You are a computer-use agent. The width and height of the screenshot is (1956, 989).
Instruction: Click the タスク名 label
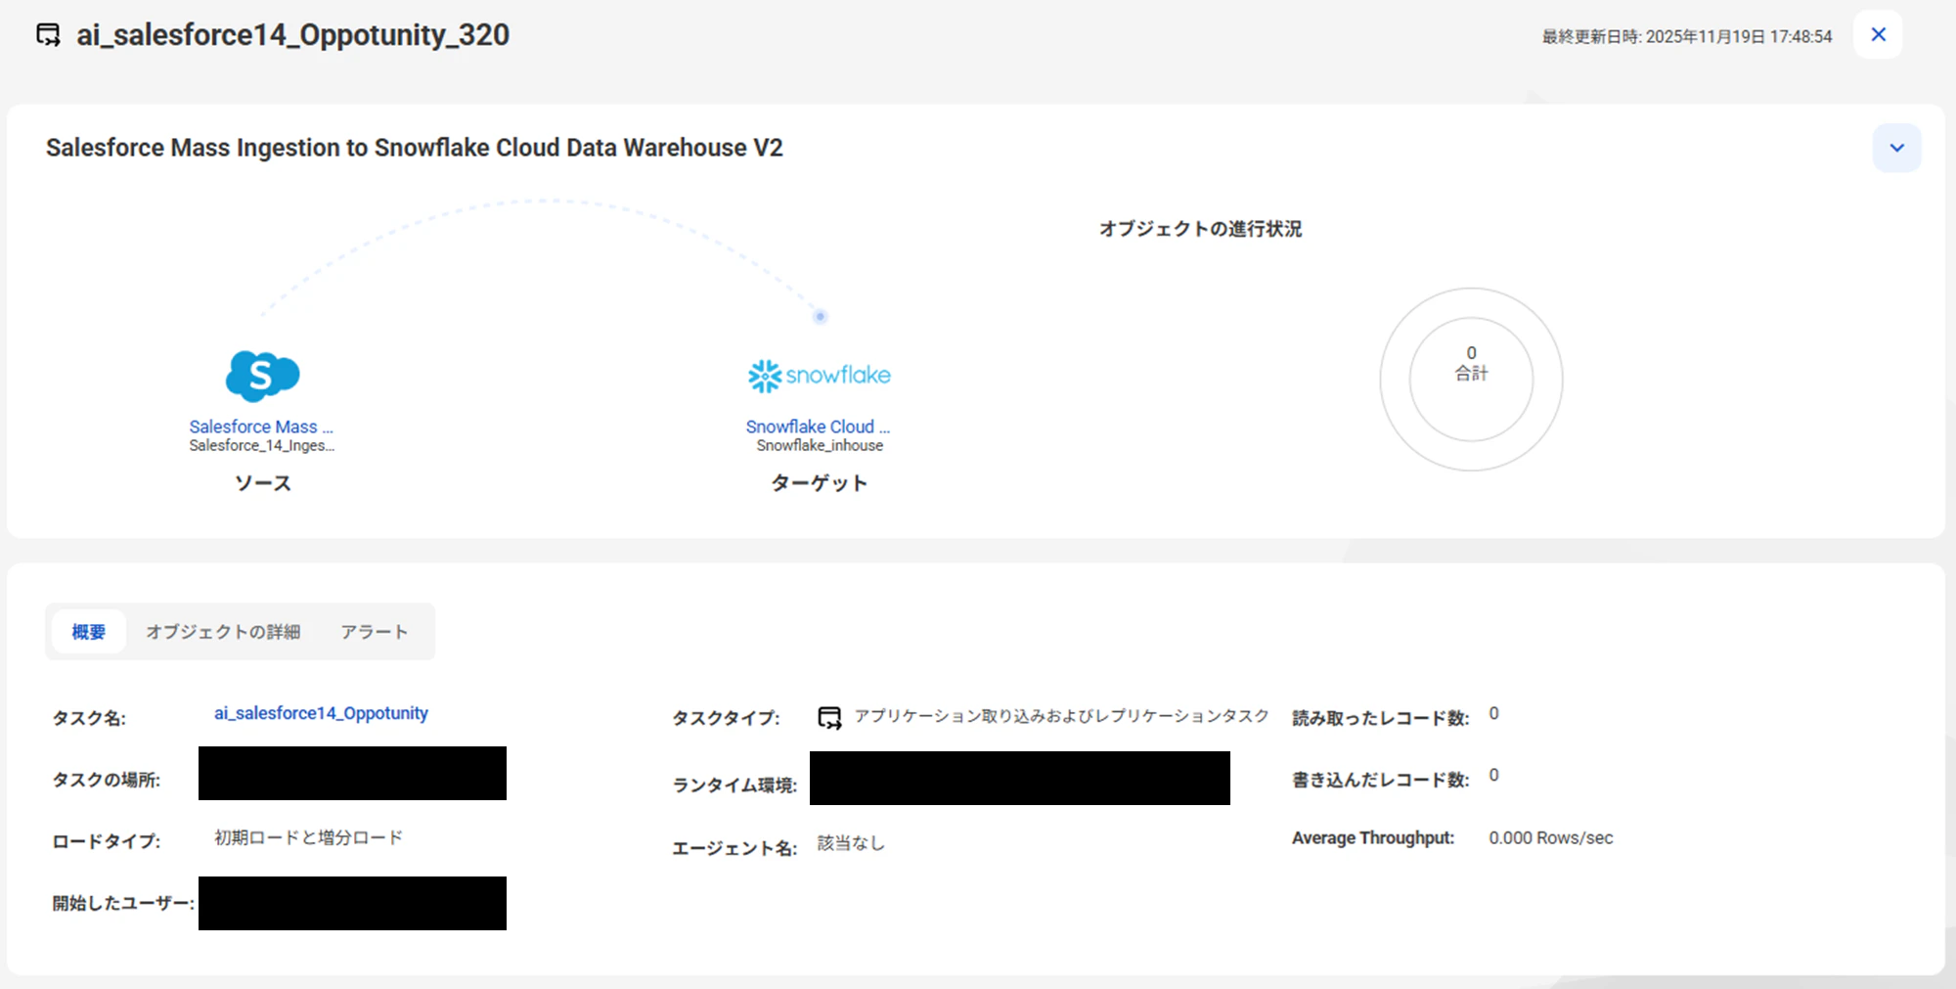click(89, 718)
